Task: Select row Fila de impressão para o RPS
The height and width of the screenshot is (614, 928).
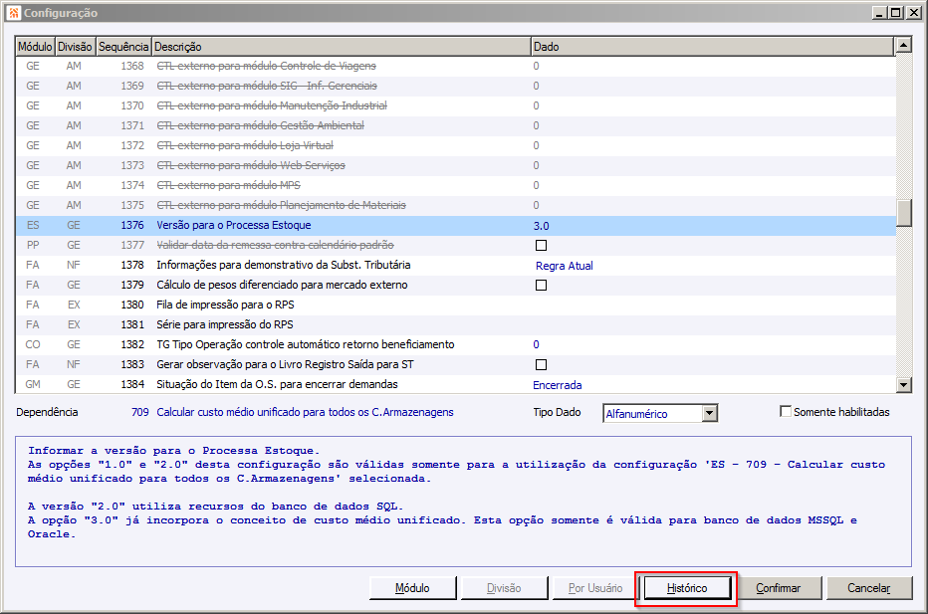Action: click(x=455, y=305)
